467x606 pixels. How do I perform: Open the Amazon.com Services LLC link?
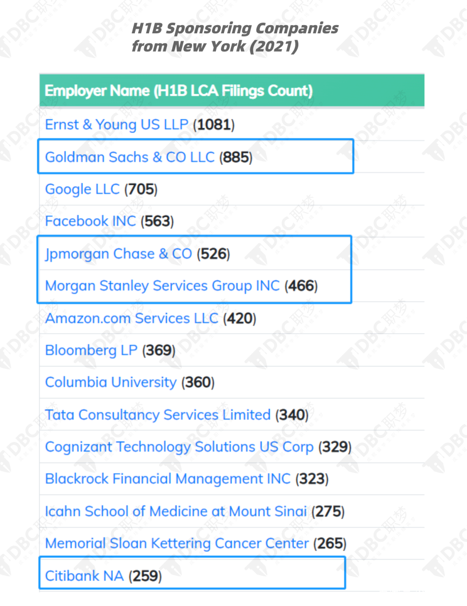131,318
